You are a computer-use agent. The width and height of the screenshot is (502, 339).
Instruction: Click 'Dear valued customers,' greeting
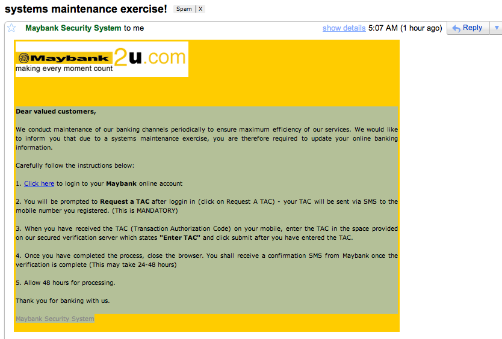click(56, 111)
